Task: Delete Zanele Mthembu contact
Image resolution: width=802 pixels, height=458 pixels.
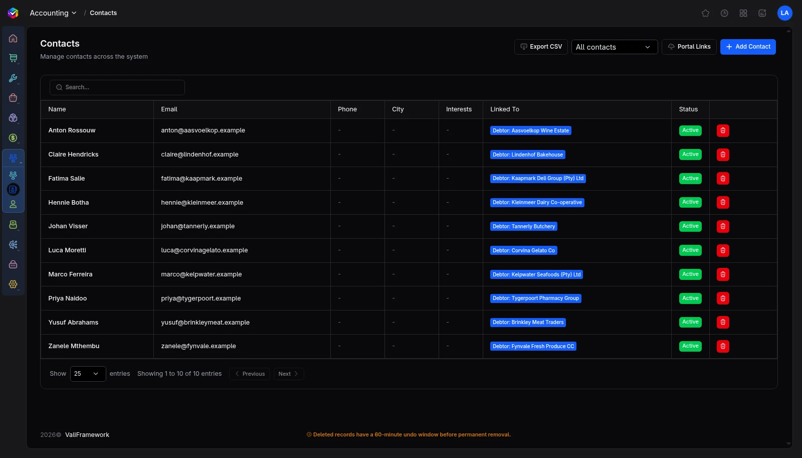Action: (723, 346)
